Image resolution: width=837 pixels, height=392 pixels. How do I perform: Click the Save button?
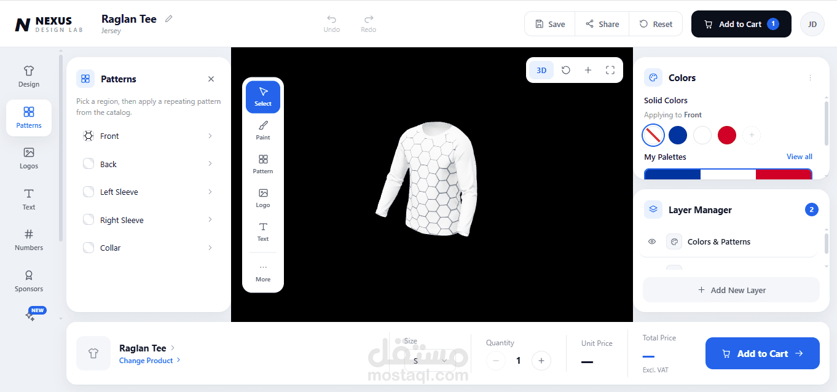click(550, 24)
